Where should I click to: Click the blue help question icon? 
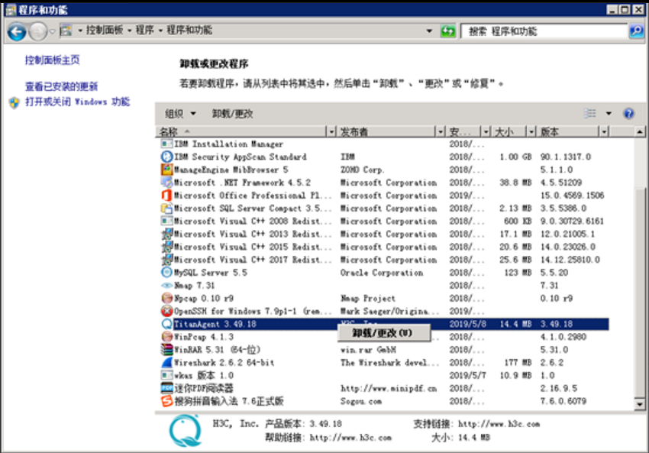pyautogui.click(x=628, y=114)
